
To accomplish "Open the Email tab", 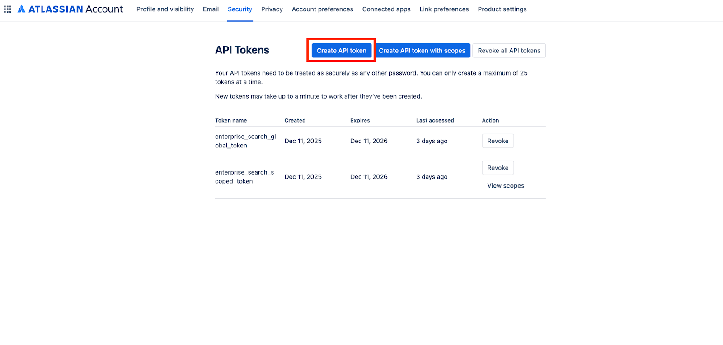I will [x=211, y=9].
